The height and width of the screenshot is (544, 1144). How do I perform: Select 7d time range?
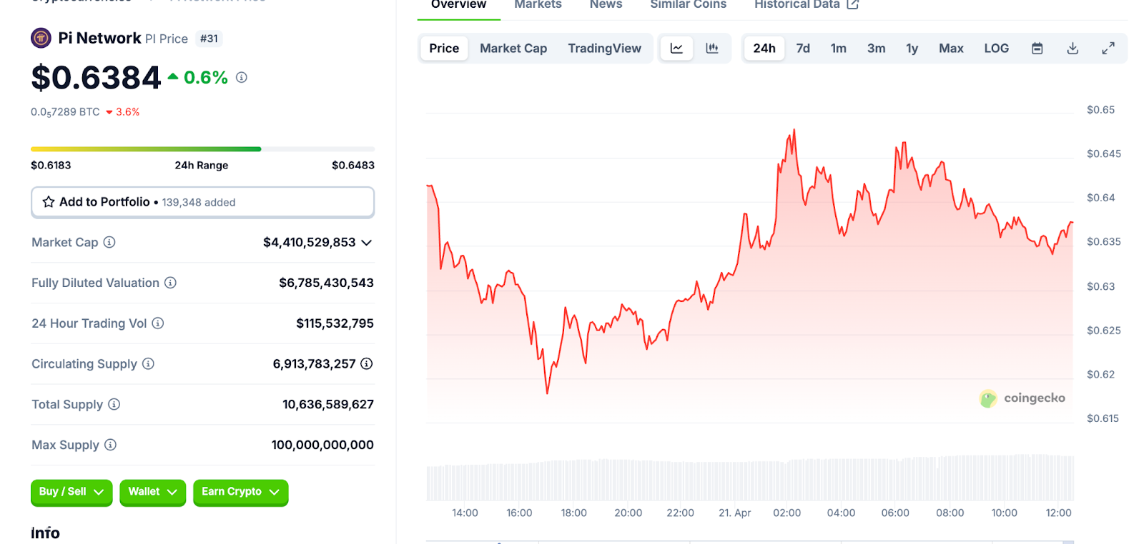point(803,48)
